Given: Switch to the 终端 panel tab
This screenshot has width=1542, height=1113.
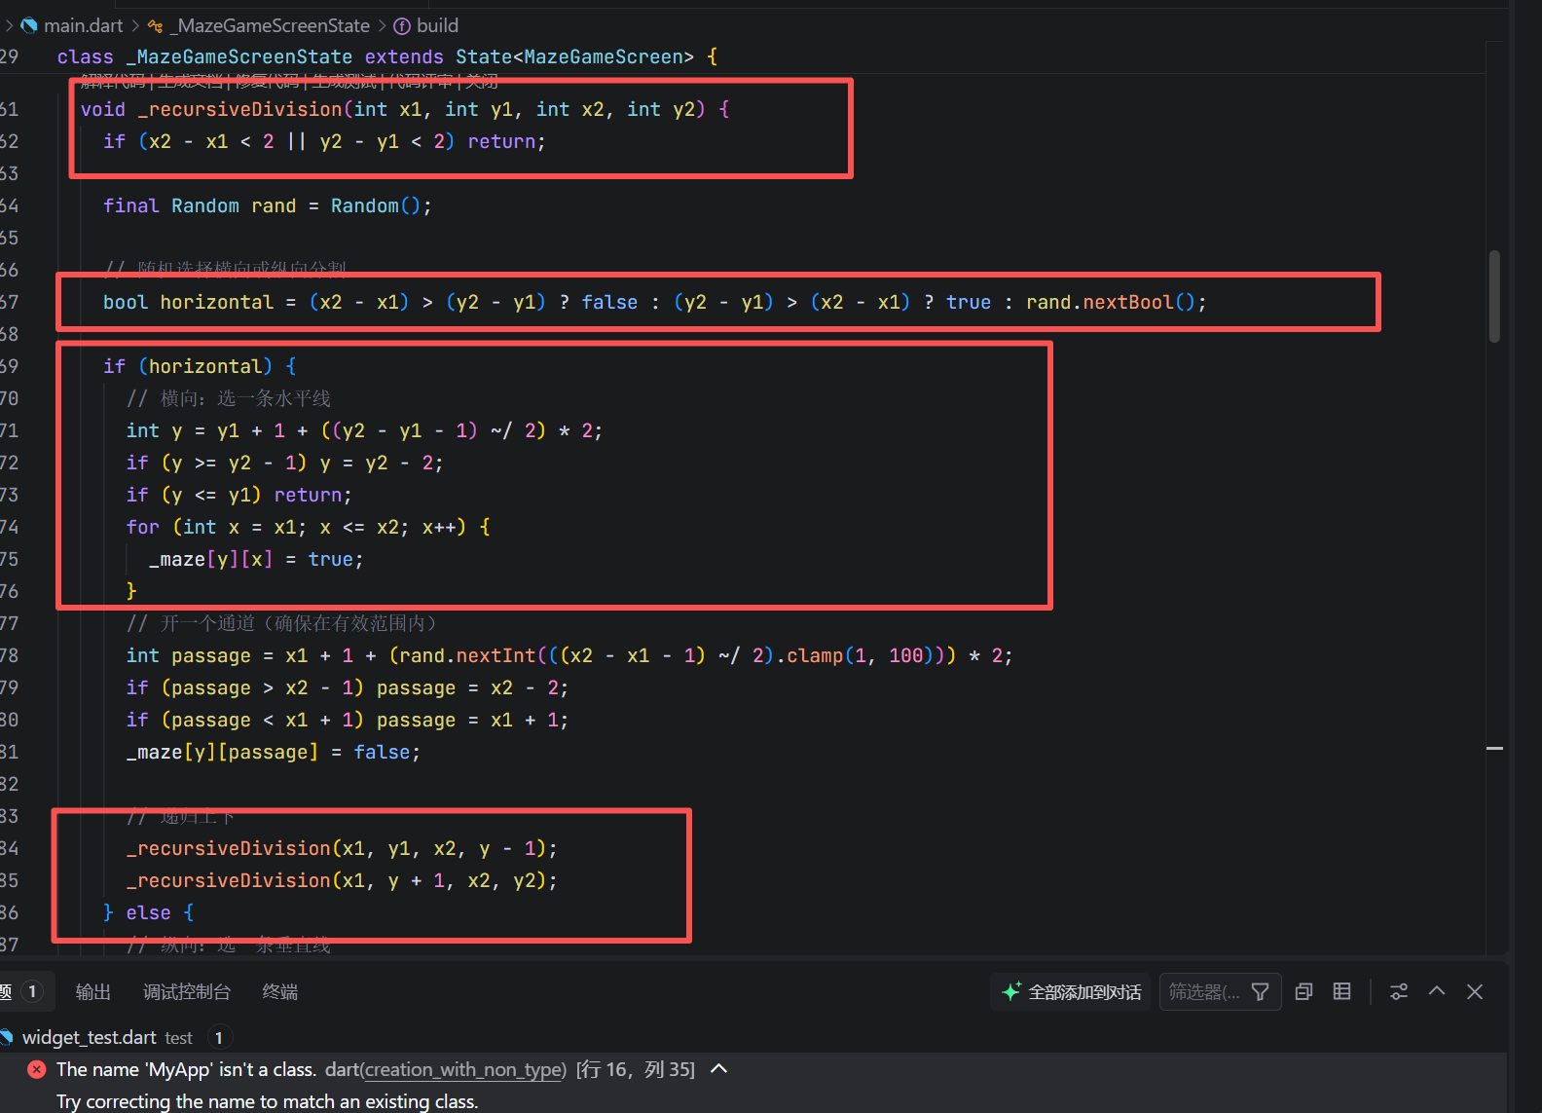Looking at the screenshot, I should pos(280,991).
